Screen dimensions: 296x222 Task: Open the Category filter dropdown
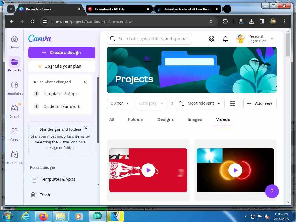[151, 103]
